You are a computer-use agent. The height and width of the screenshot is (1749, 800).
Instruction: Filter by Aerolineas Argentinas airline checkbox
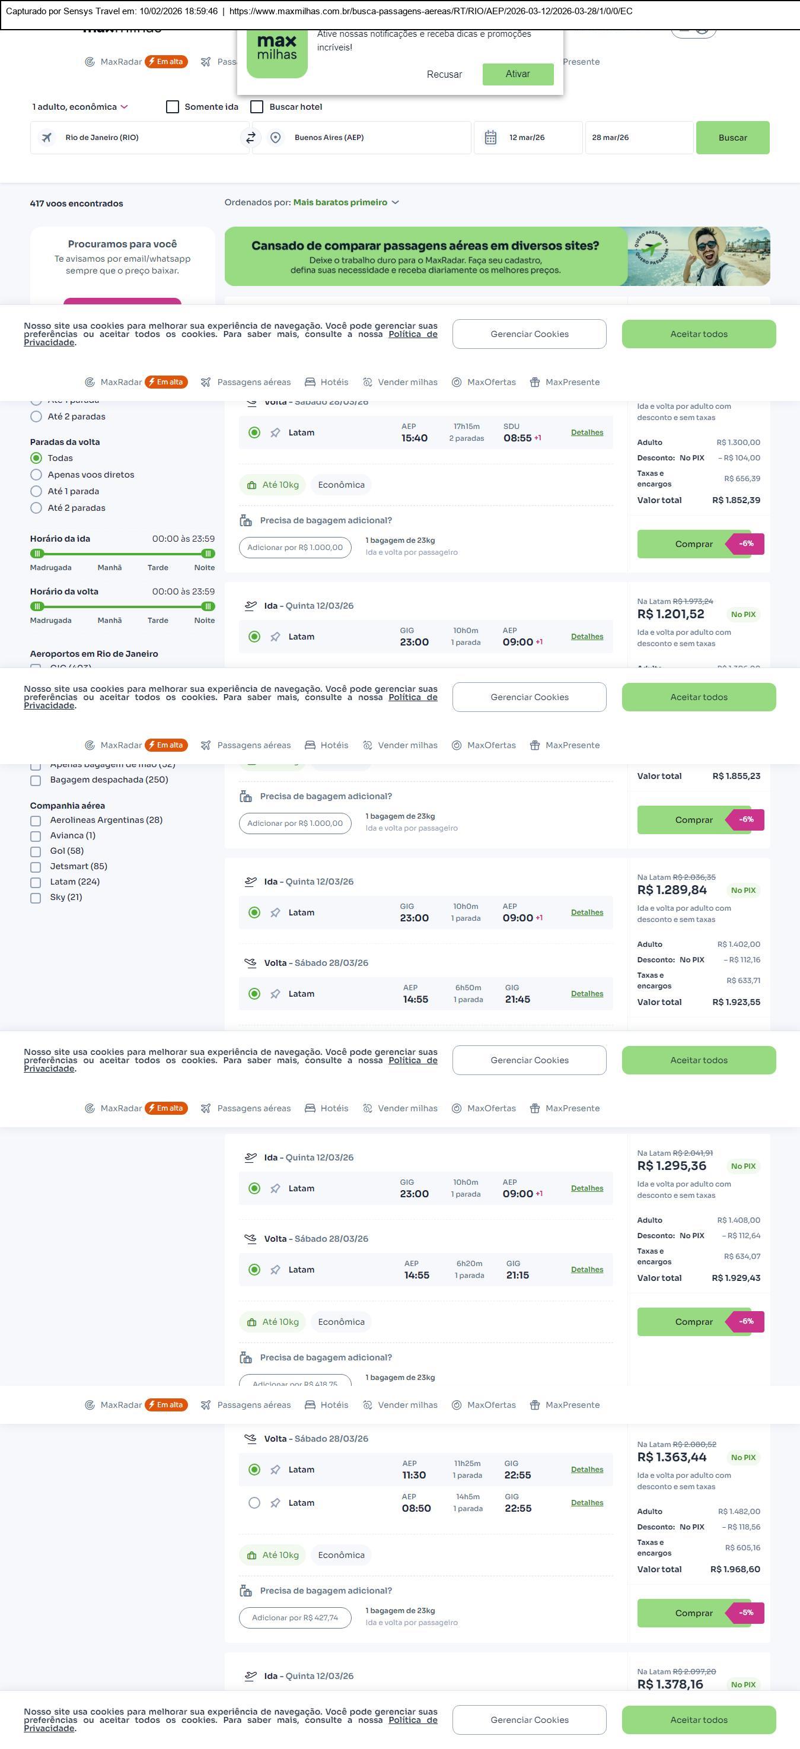coord(35,821)
